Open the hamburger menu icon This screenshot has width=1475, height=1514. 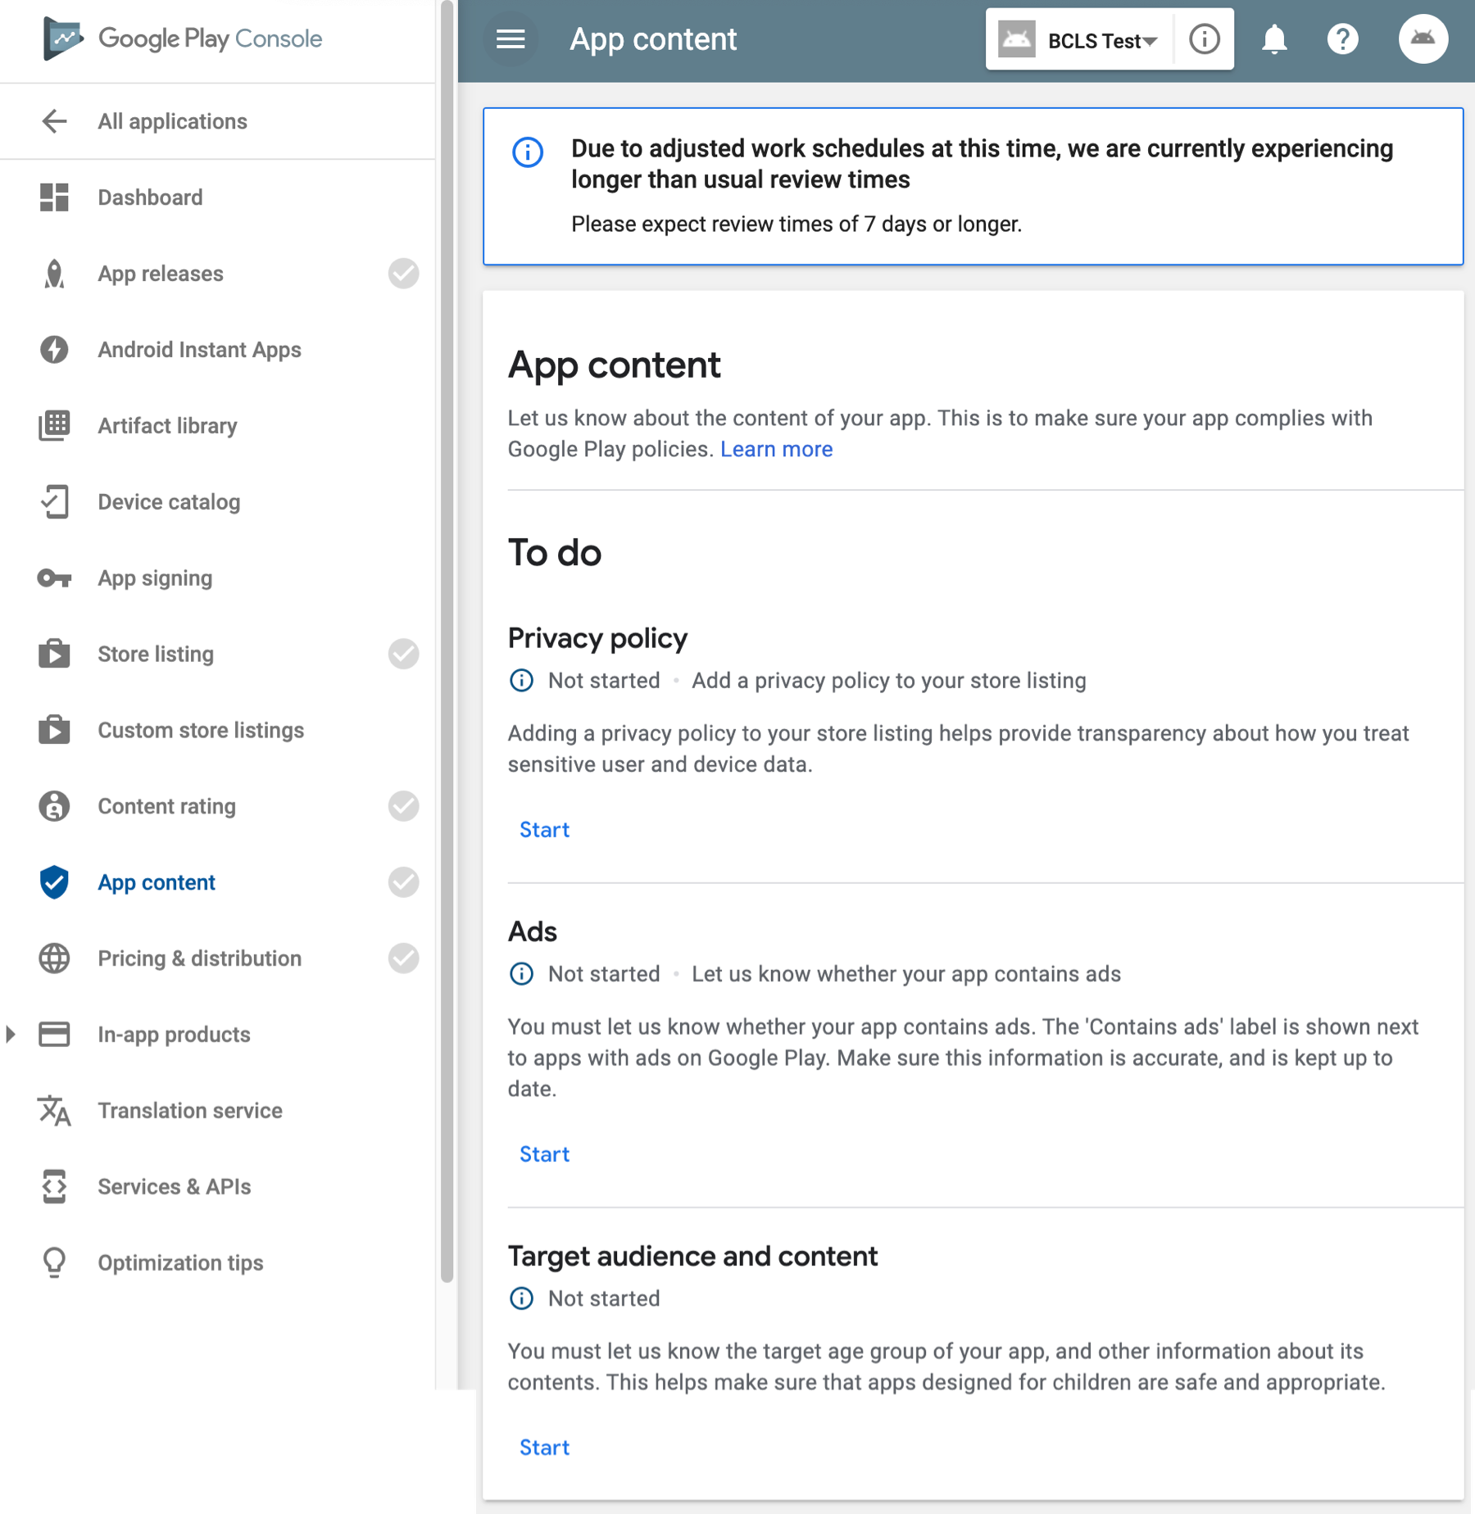tap(511, 39)
